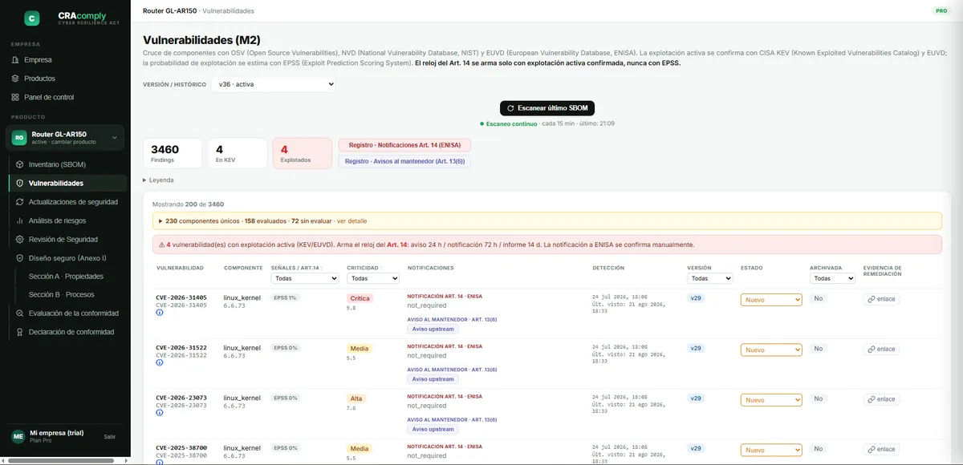
Task: Click enlace button for CVE-2026-23073
Action: pyautogui.click(x=881, y=399)
